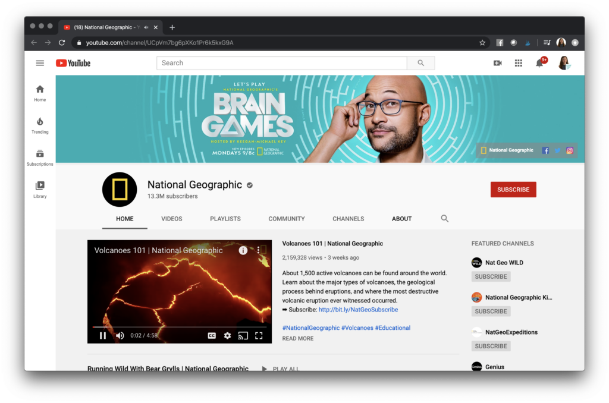The image size is (609, 403).
Task: Open the player settings gear menu
Action: click(x=227, y=335)
